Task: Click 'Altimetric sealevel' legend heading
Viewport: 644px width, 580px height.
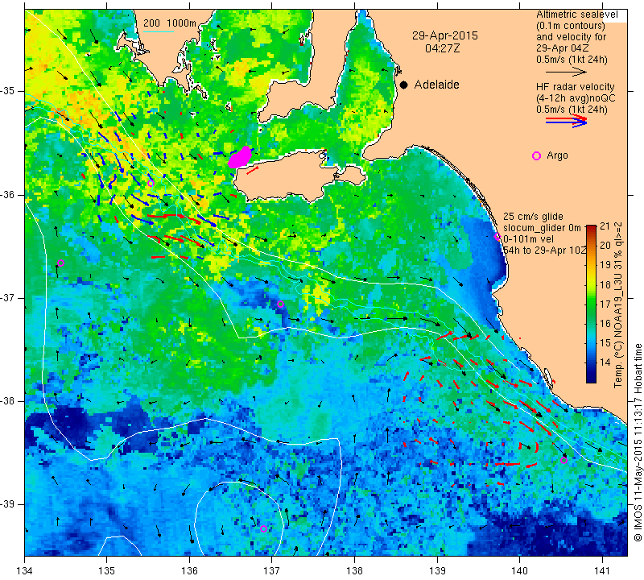Action: click(576, 14)
